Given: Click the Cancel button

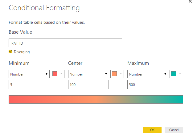Looking at the screenshot, I should tap(174, 130).
